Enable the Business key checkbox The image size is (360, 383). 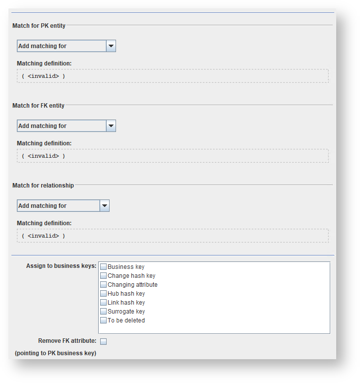[x=104, y=267]
